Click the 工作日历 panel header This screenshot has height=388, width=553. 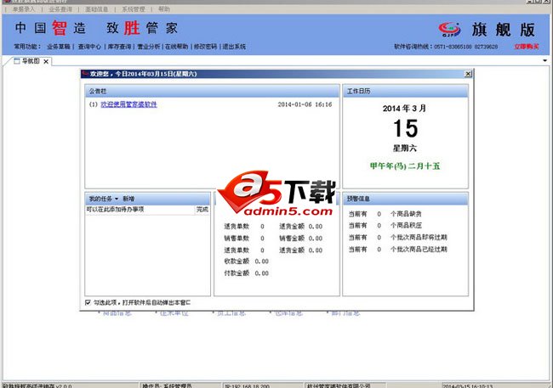click(406, 91)
